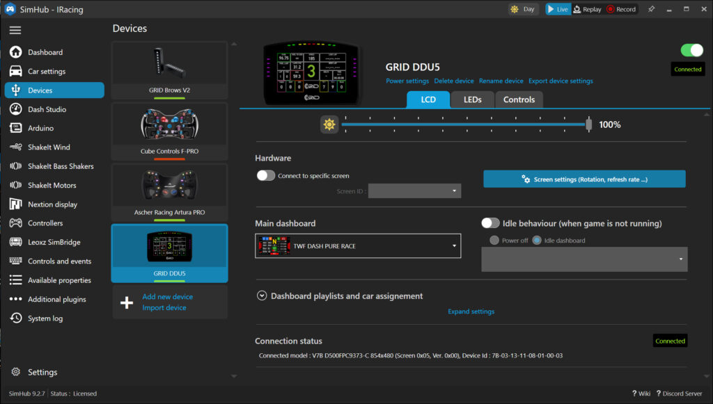Enable the Idle behaviour toggle
This screenshot has width=713, height=404.
click(x=490, y=223)
